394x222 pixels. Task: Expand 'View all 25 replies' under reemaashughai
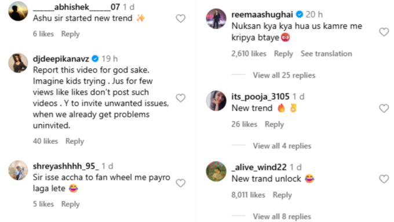pyautogui.click(x=284, y=75)
